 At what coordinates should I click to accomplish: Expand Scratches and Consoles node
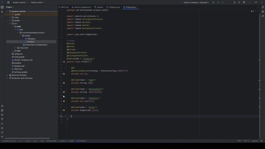coord(7,78)
